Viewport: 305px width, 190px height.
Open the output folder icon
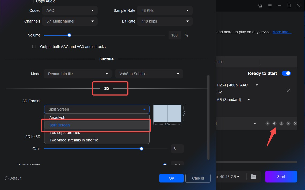tap(253, 177)
